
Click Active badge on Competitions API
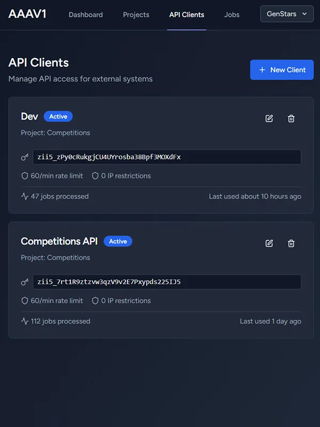point(118,241)
